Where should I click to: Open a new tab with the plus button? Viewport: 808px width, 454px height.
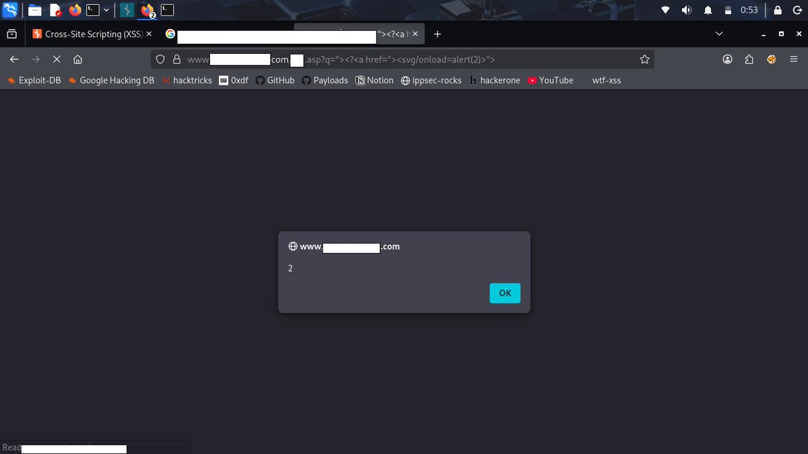438,34
